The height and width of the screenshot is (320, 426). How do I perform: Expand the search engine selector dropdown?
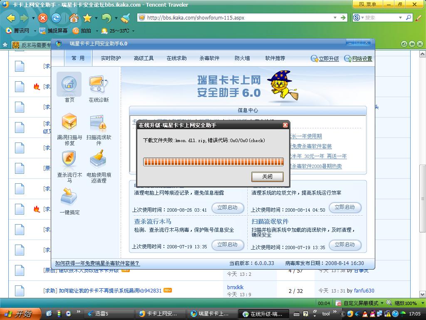362,17
